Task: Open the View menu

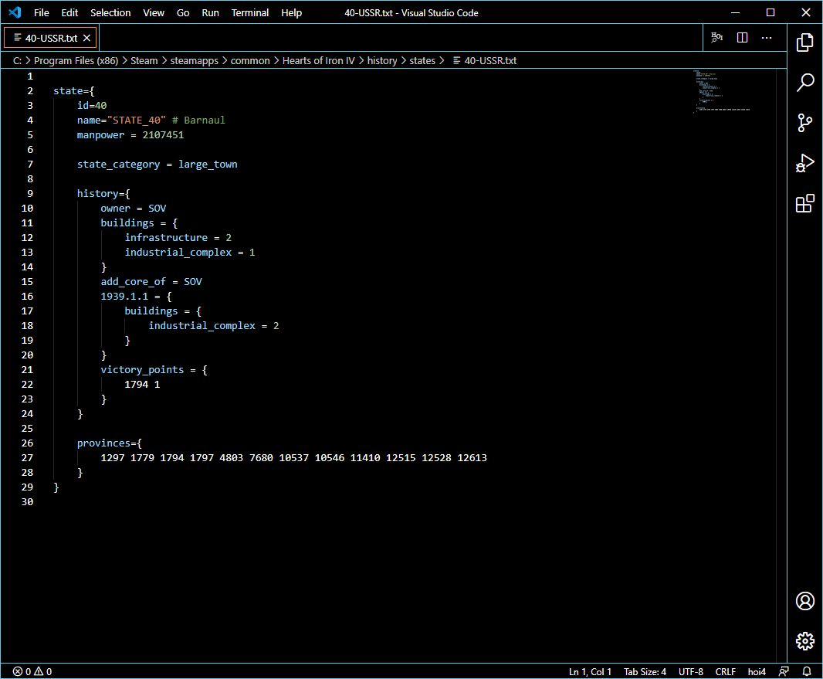Action: (x=154, y=12)
